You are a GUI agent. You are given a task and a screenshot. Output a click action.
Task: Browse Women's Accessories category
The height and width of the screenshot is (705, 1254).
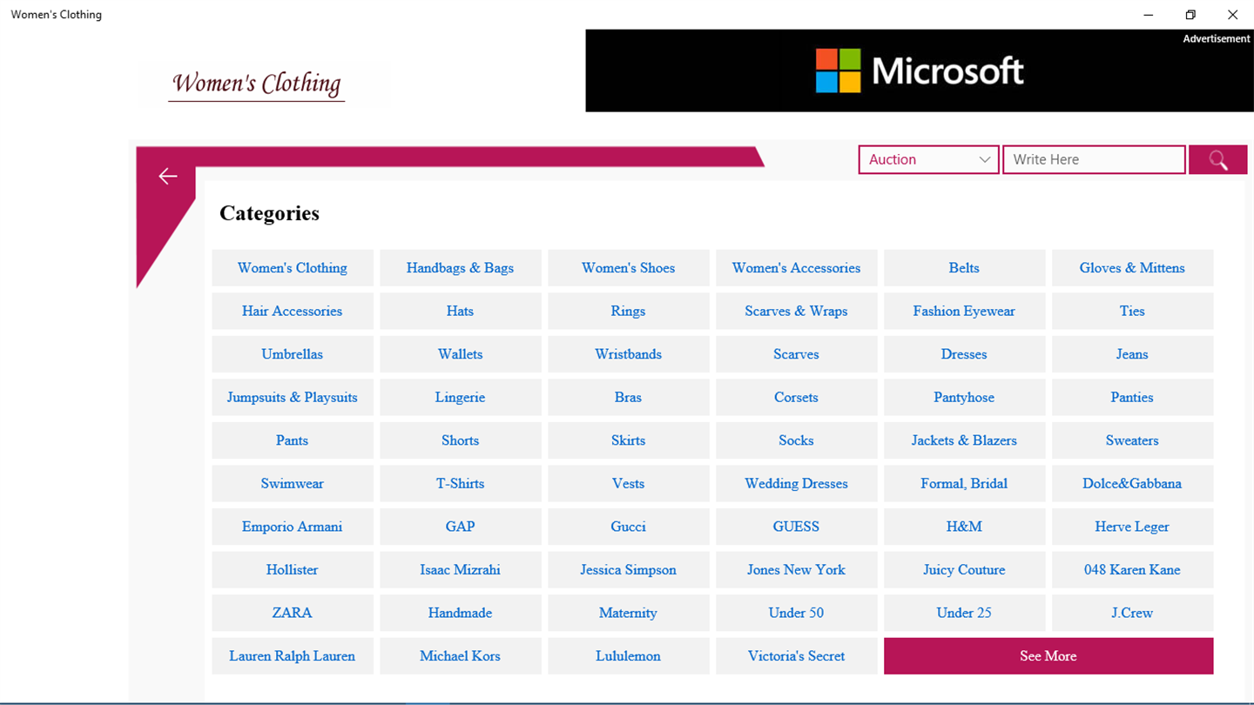tap(797, 268)
